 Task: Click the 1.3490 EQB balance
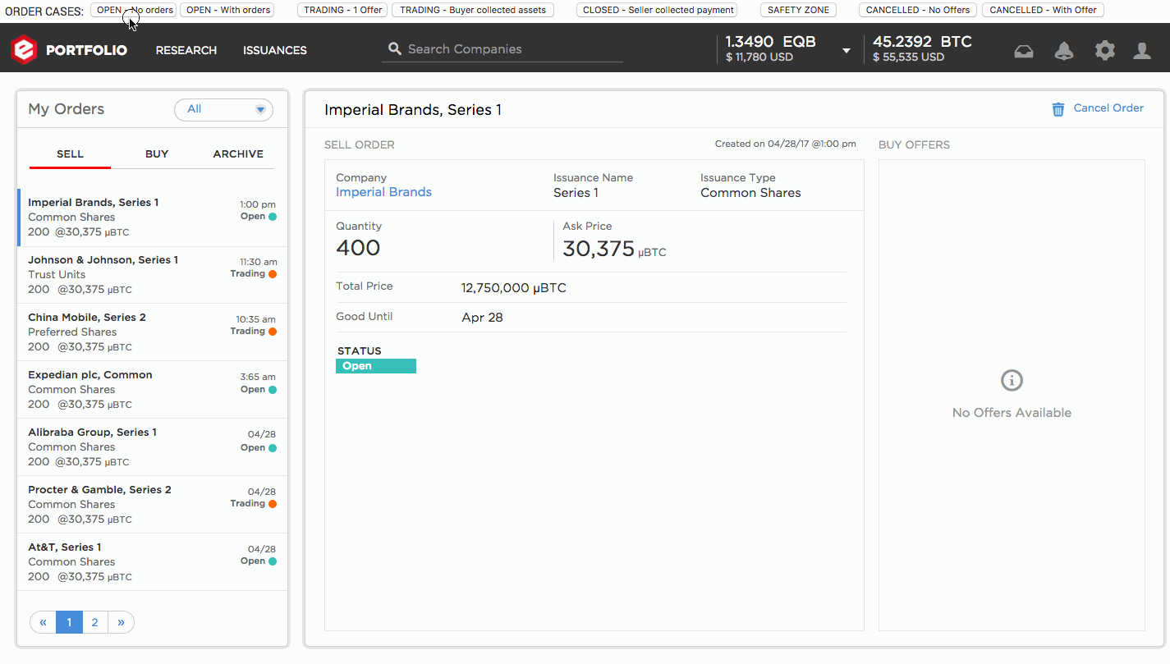coord(770,41)
